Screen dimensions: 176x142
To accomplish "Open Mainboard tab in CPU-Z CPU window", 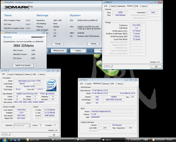I will (19, 74).
